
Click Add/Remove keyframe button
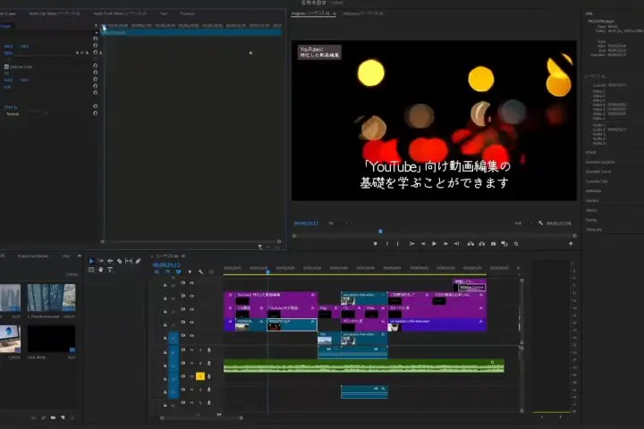pyautogui.click(x=81, y=53)
